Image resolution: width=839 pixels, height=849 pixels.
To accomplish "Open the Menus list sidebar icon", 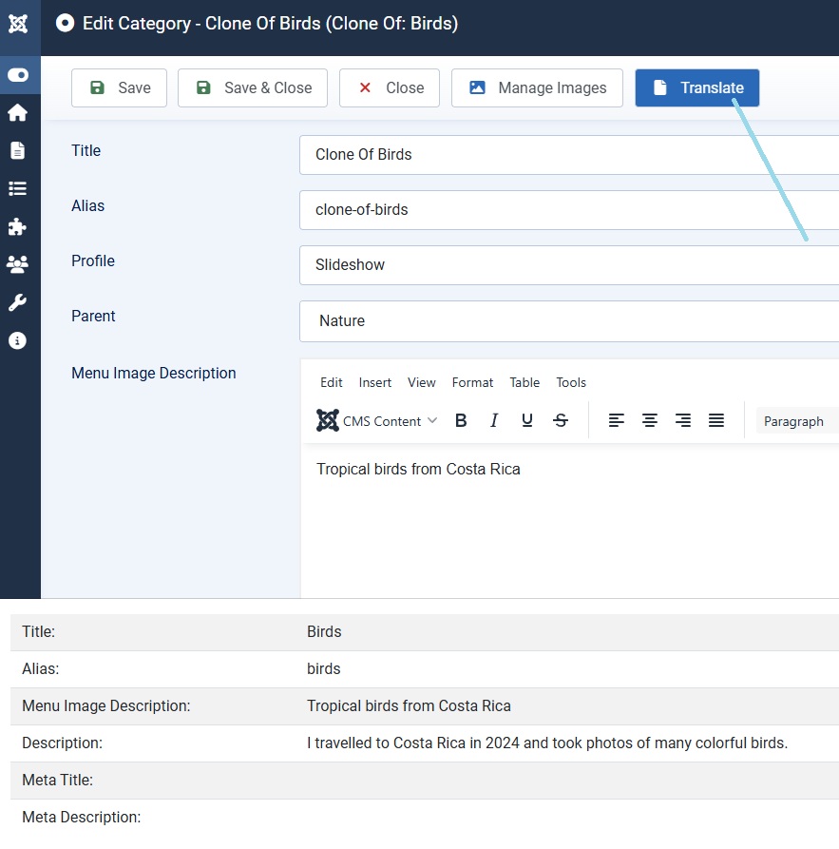I will [17, 188].
